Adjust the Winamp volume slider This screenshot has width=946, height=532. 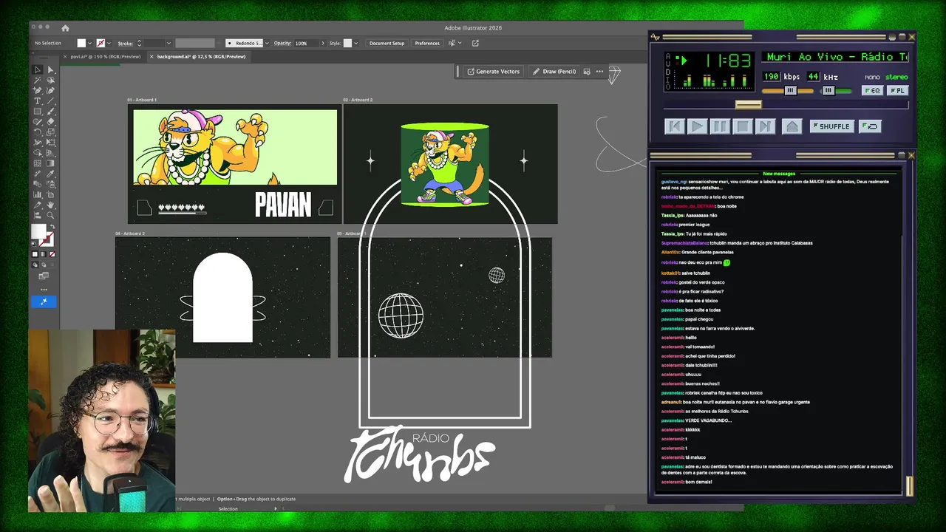click(790, 90)
